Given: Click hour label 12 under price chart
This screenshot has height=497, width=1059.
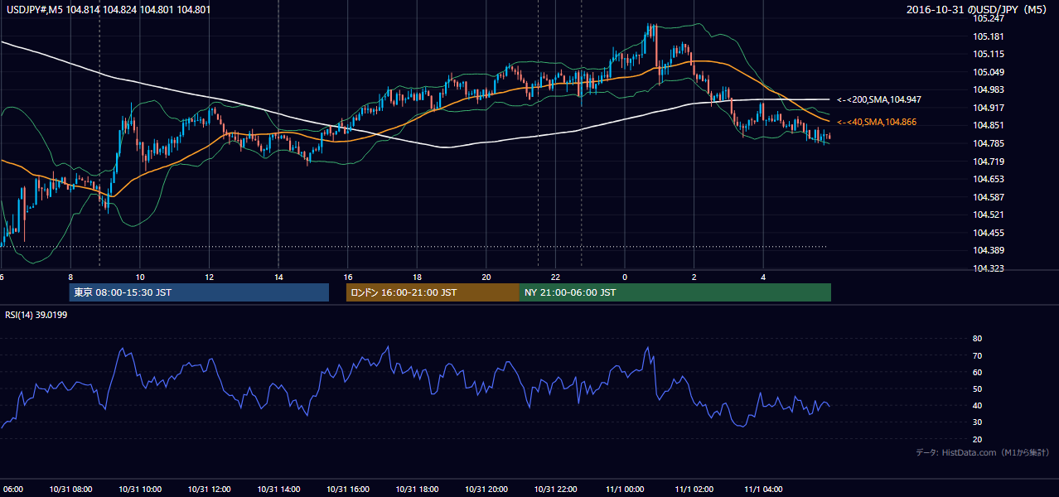Looking at the screenshot, I should coord(210,277).
